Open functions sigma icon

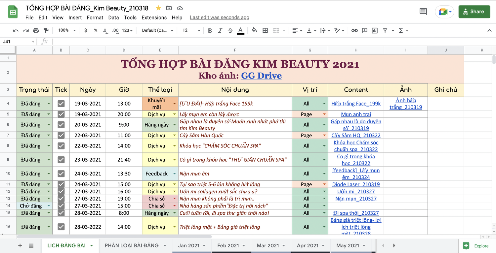401,30
